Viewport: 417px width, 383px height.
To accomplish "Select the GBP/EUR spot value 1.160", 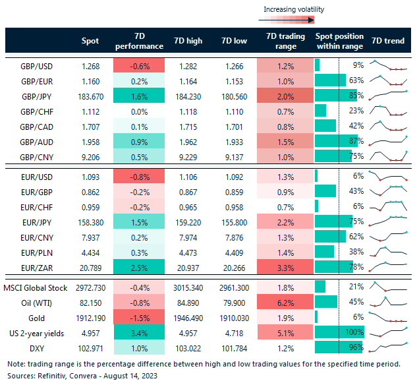I will [91, 82].
